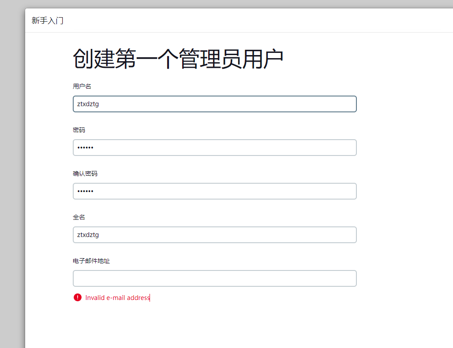
Task: Click the 新手入门 dialog title
Action: 47,21
